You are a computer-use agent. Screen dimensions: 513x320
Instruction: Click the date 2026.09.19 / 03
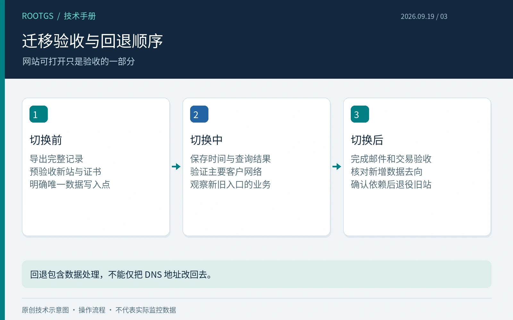coord(424,16)
